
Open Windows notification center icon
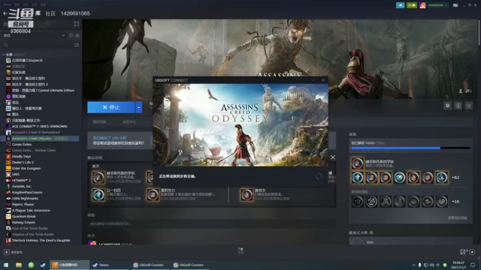473,265
